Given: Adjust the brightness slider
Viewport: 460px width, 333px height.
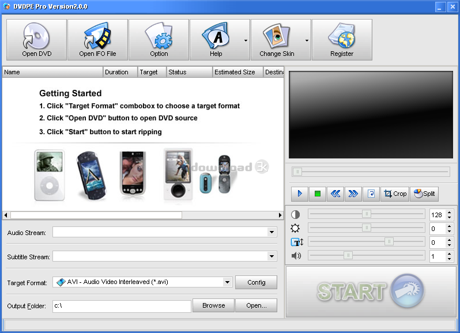Looking at the screenshot, I should pos(367,228).
